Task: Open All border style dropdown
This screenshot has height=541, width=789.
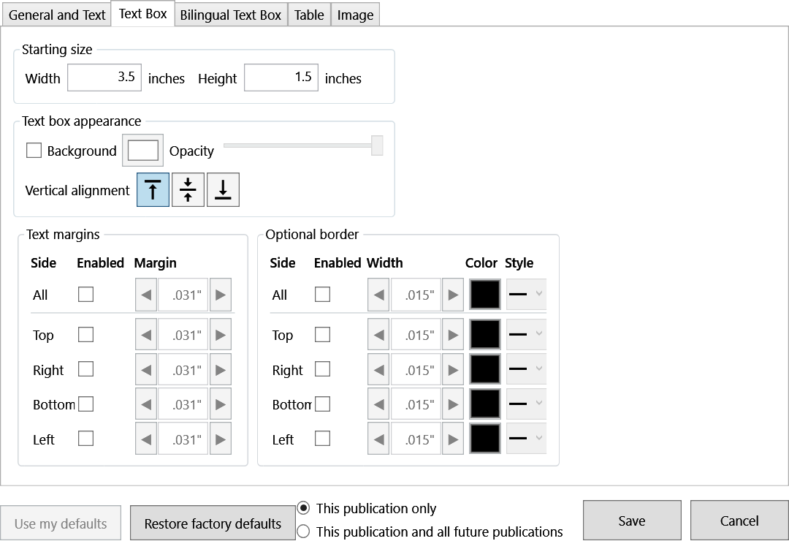Action: pyautogui.click(x=526, y=294)
